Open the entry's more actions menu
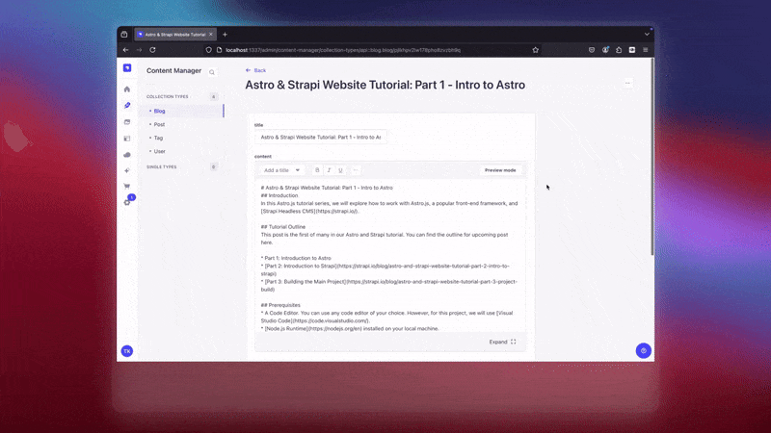The width and height of the screenshot is (771, 433). pos(627,83)
